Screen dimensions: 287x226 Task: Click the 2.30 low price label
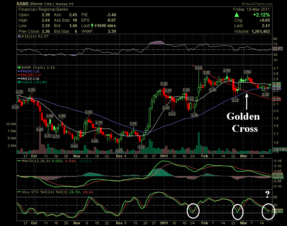pos(266,95)
